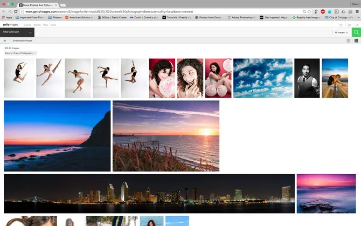Select the All tab

(x=4, y=40)
